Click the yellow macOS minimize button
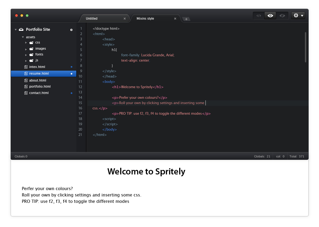Screen dimensions: 319x227 coord(22,15)
